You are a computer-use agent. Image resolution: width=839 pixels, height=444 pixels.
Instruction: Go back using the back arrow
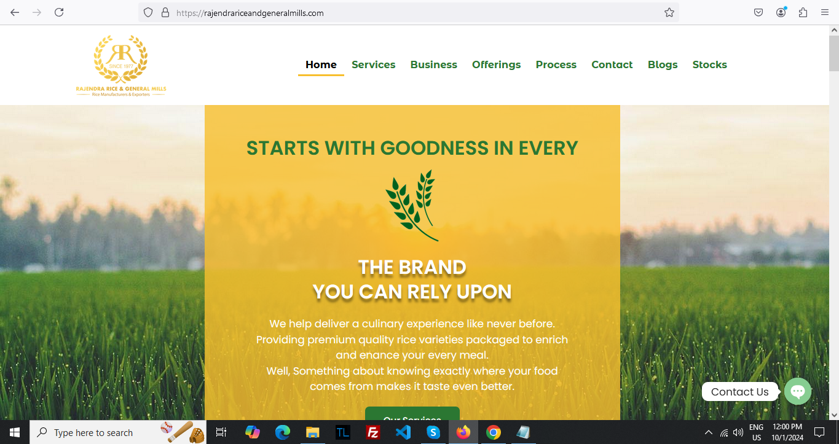15,12
